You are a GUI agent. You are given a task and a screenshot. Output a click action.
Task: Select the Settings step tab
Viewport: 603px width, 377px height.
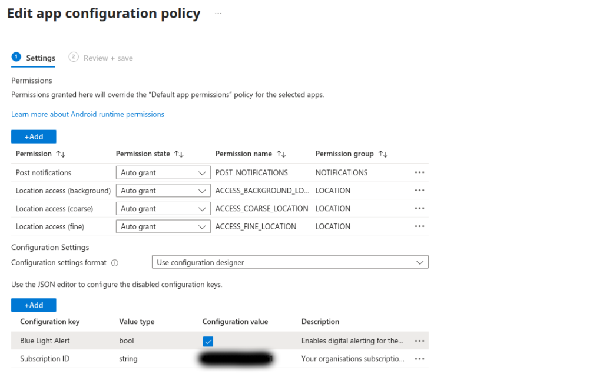click(x=34, y=58)
